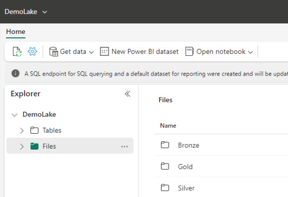Screen dimensions: 288x197
Task: Select Tables in the Explorer tree
Action: [52, 130]
